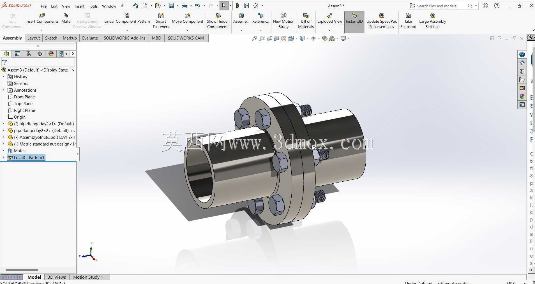Switch to the 3D Views tab
Viewport: 535px width, 284px height.
[57, 277]
